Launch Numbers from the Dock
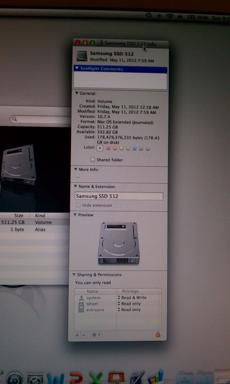This screenshot has width=230, height=384. coord(156,377)
